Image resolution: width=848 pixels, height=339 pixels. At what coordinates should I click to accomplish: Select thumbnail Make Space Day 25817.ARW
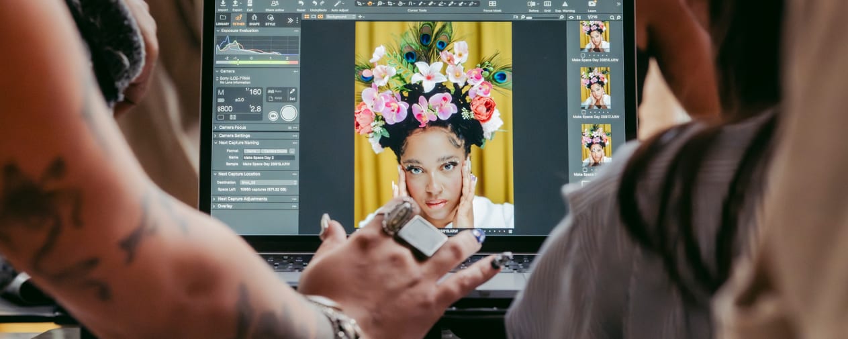[x=594, y=87]
